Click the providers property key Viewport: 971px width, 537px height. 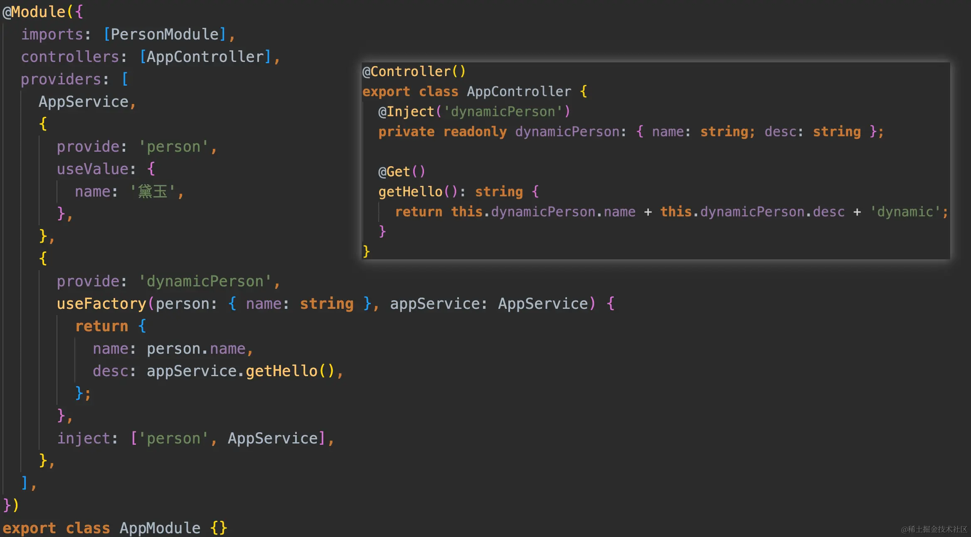coord(61,79)
